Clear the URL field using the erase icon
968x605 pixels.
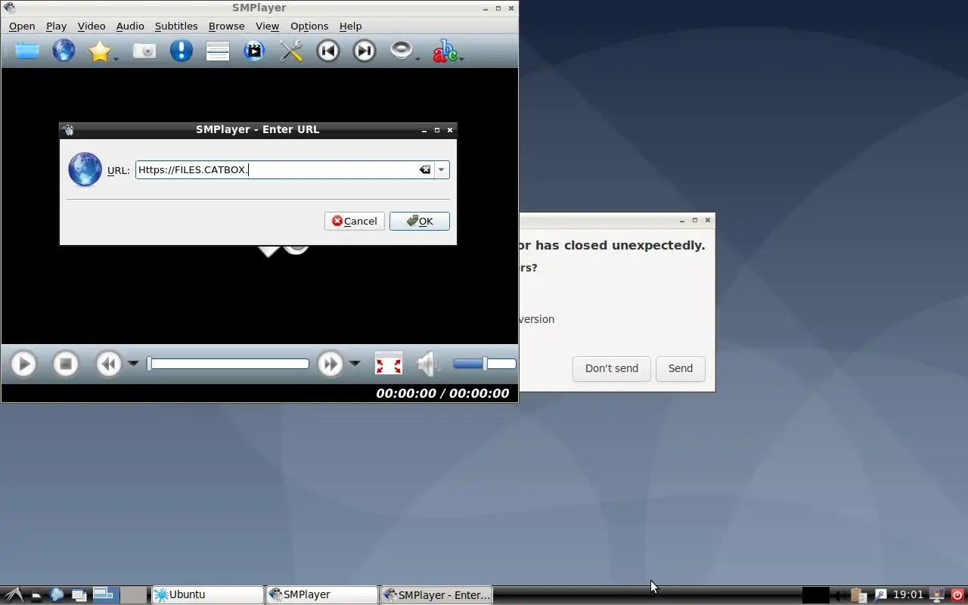coord(425,170)
